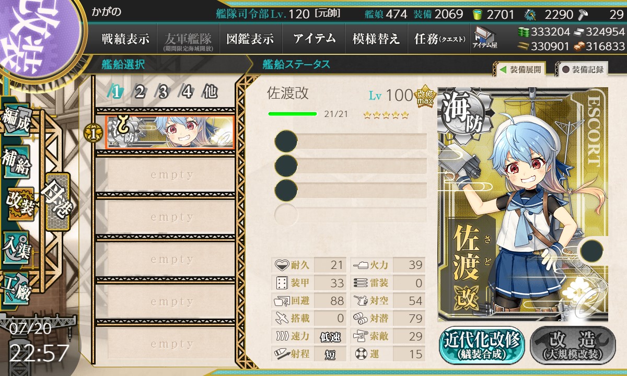Image resolution: width=627 pixels, height=376 pixels.
Task: Select the first empty equipment slot
Action: [351, 142]
